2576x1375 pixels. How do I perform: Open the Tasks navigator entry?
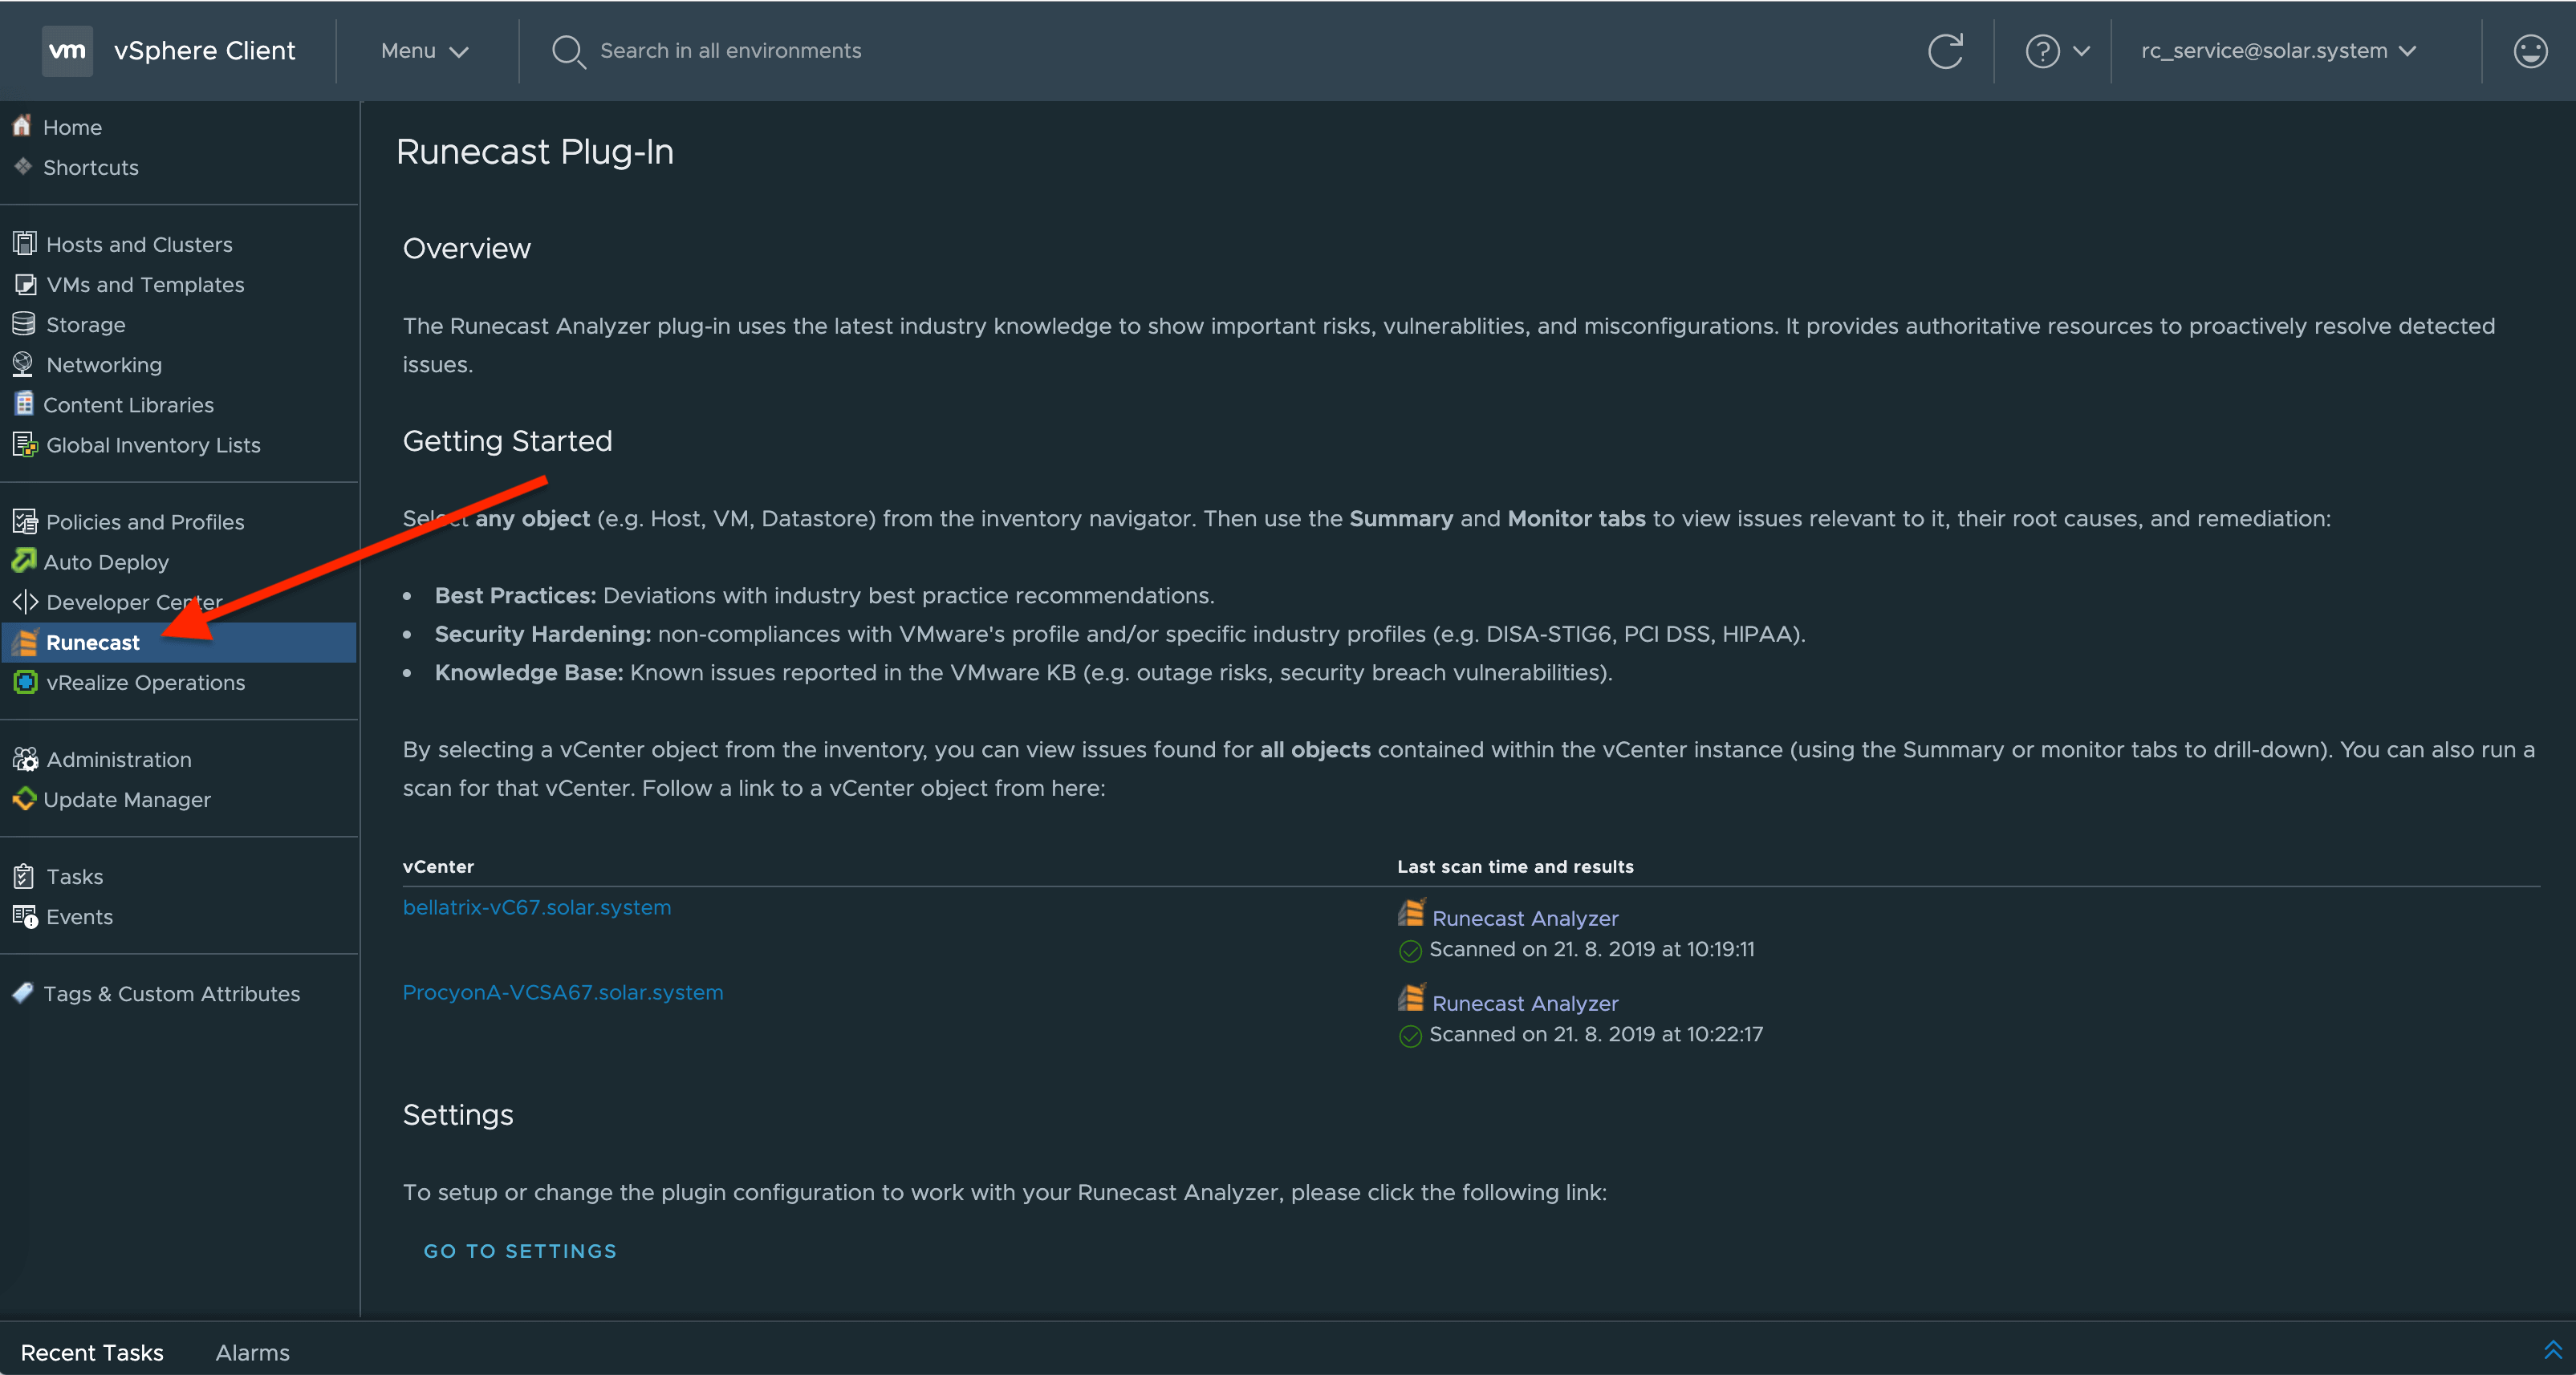coord(75,876)
